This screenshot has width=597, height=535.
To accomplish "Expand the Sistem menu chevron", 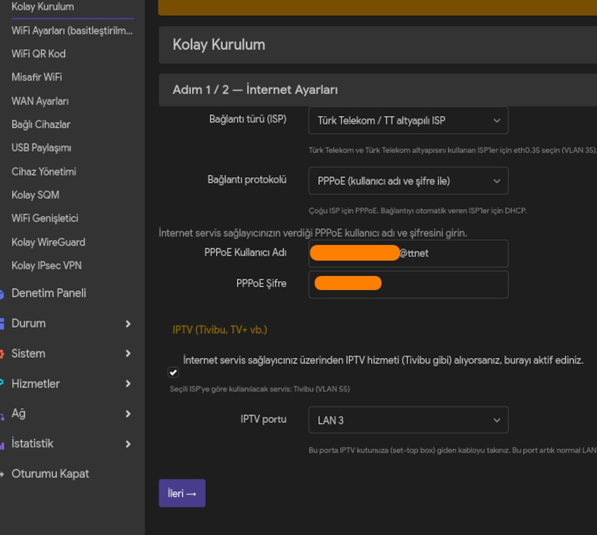I will coord(128,354).
